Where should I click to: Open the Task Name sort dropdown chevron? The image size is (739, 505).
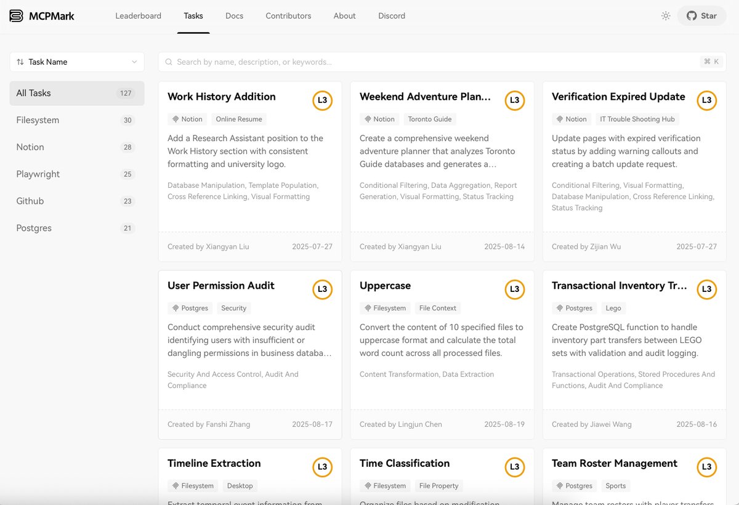134,62
